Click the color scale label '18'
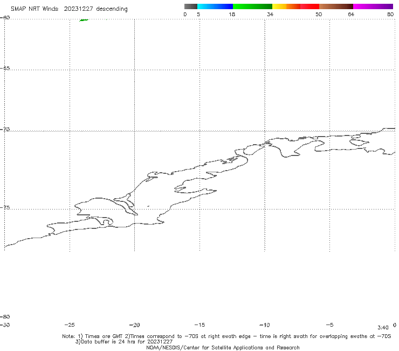Viewport: 399px width, 351px height. tap(231, 14)
